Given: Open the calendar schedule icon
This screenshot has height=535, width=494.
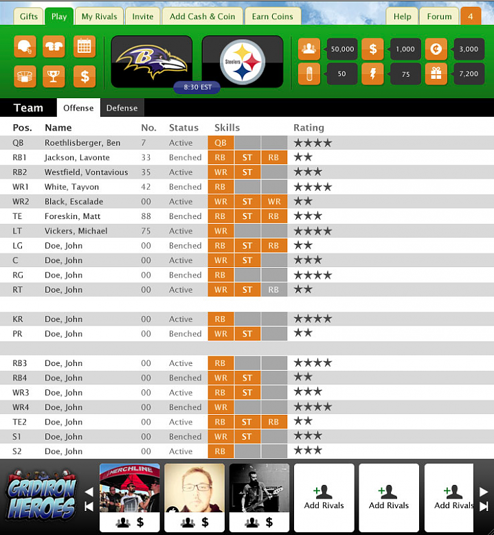Looking at the screenshot, I should click(85, 47).
